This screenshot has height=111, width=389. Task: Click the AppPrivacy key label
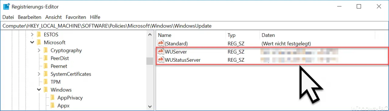(x=70, y=98)
